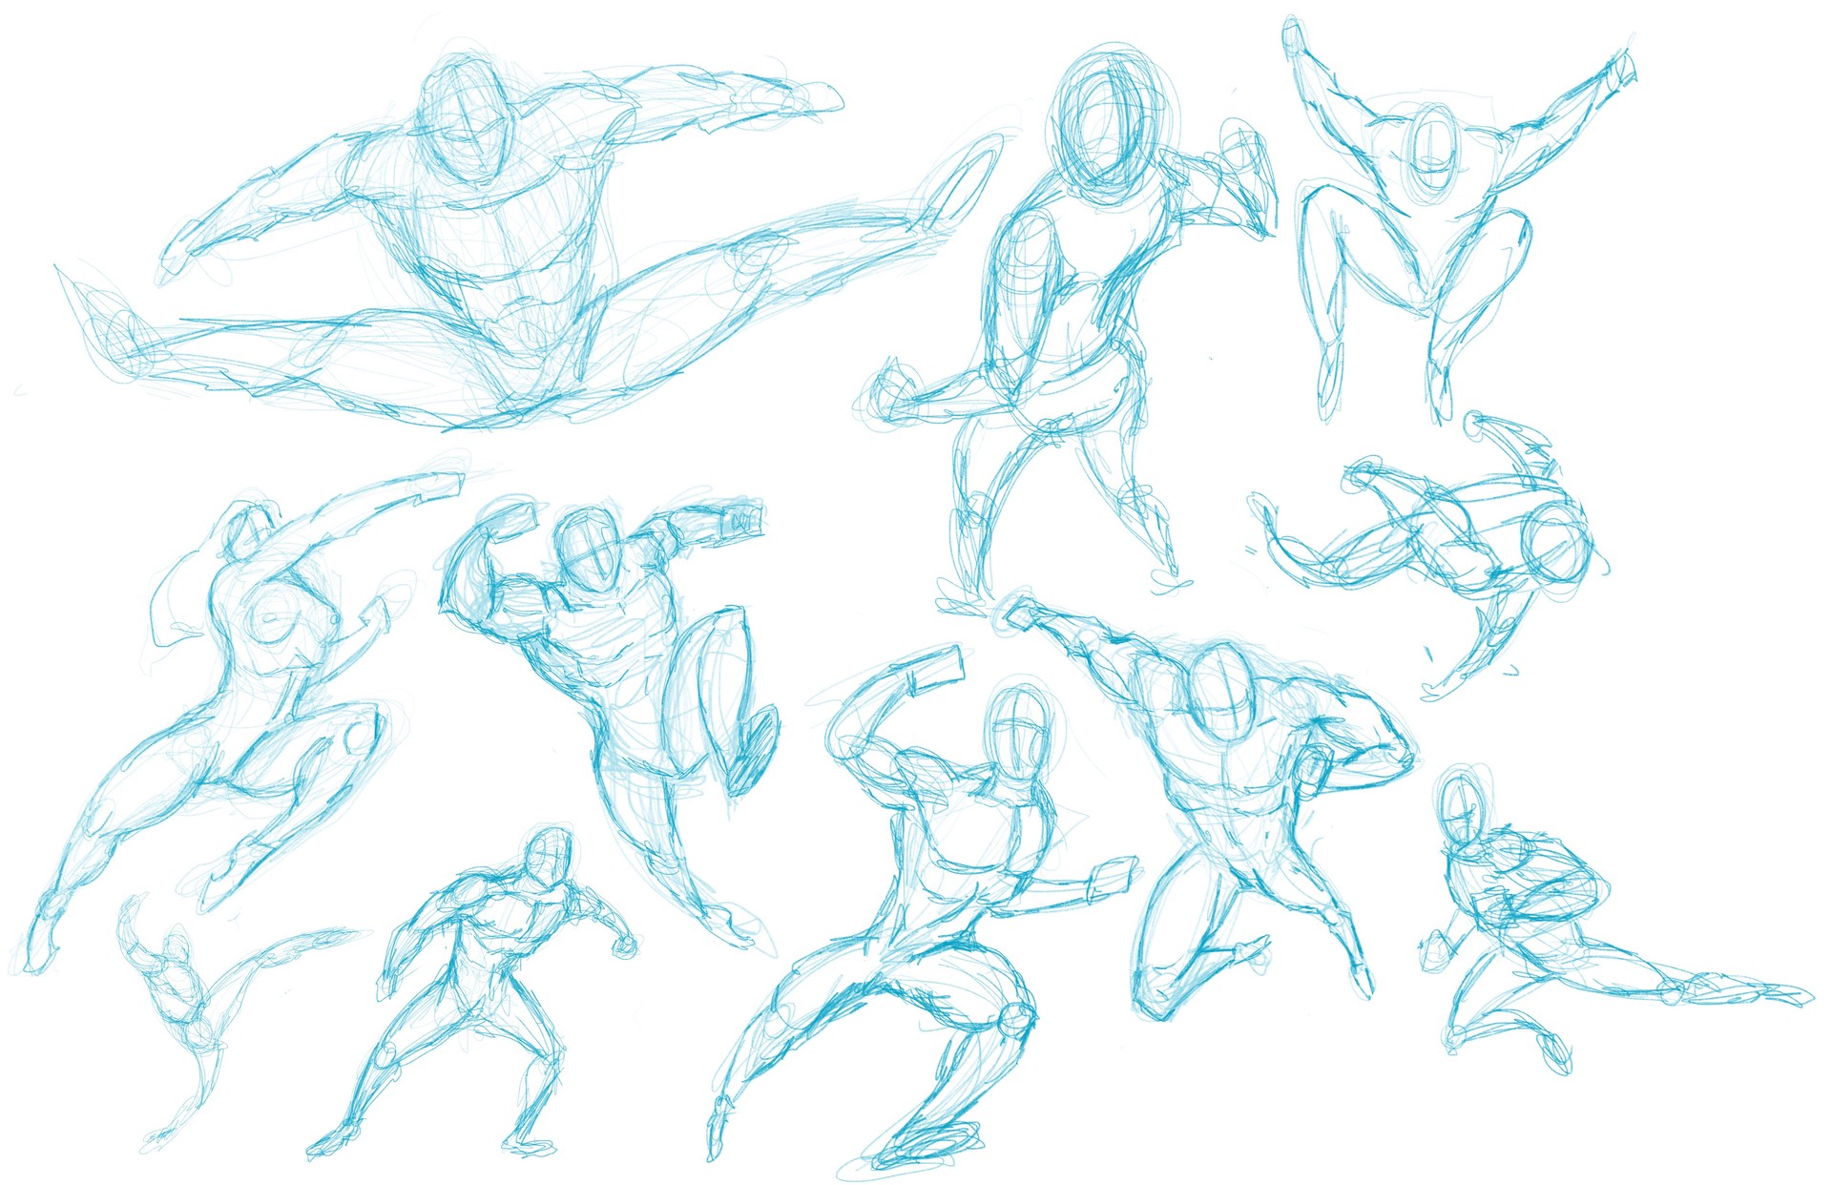Click the head of the bottom-right crouching figure
1832x1185 pixels.
1462,809
